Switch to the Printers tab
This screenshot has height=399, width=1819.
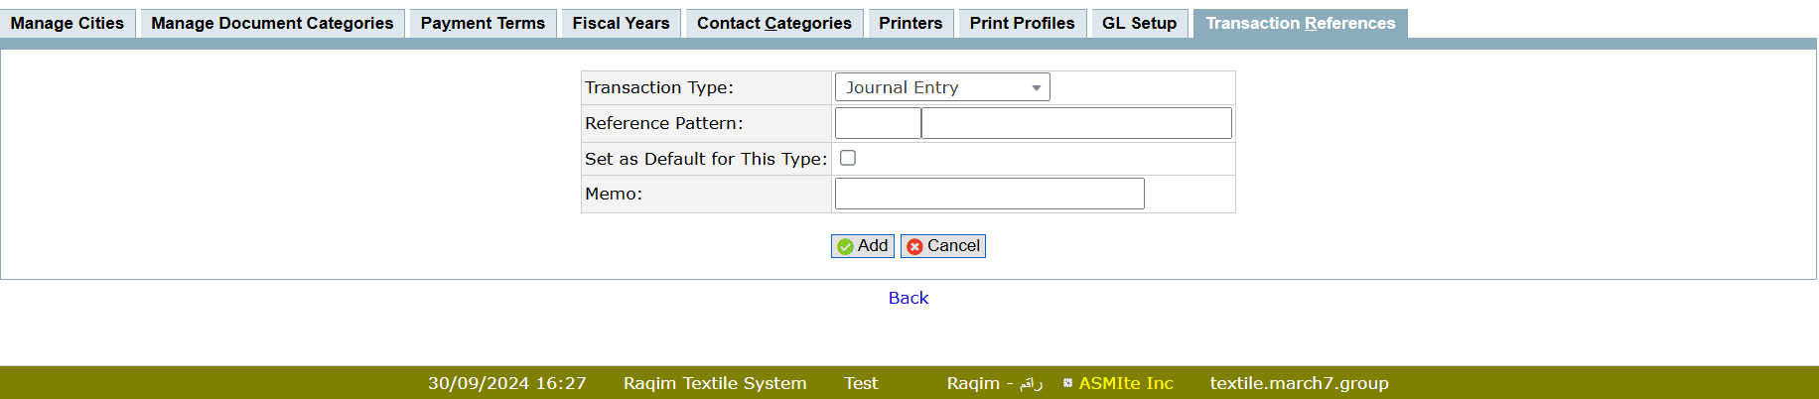pyautogui.click(x=910, y=23)
